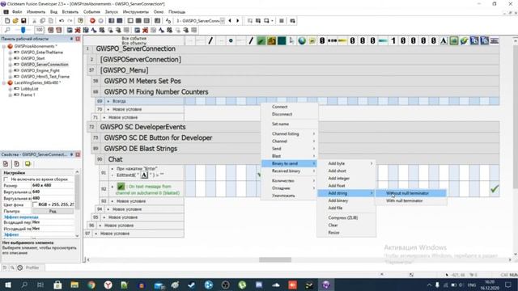Click taskbar search magnifier
518x291 pixels.
[x=24, y=285]
